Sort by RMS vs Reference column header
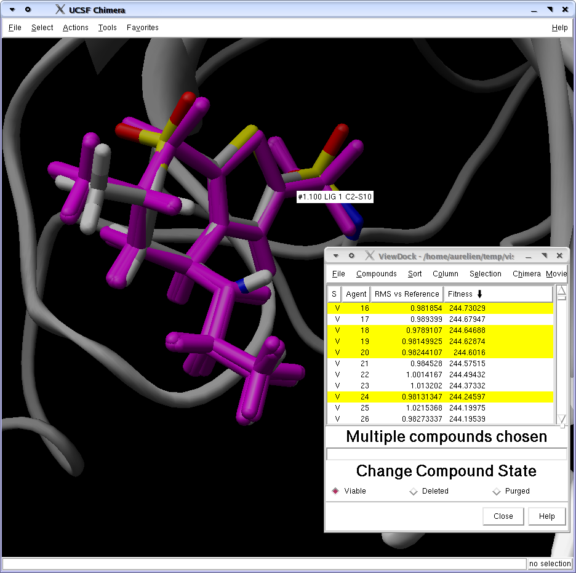Screen dimensions: 576x573 [407, 294]
